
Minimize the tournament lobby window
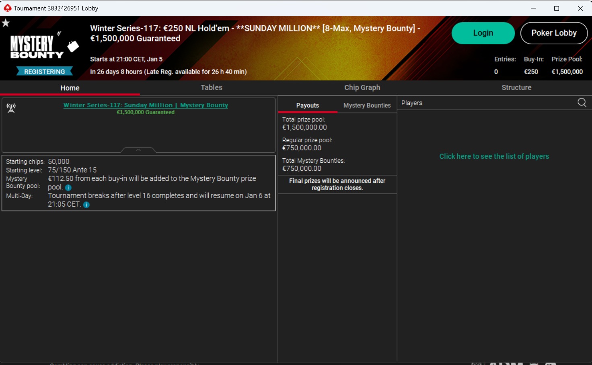point(533,8)
